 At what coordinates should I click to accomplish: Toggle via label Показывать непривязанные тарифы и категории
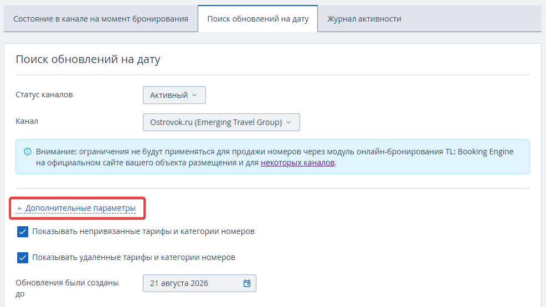143,231
